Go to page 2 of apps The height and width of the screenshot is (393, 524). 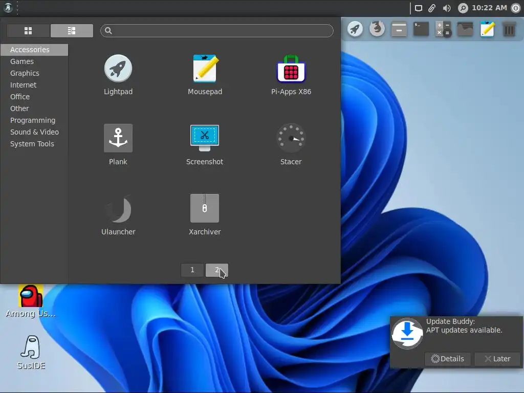[x=217, y=270]
